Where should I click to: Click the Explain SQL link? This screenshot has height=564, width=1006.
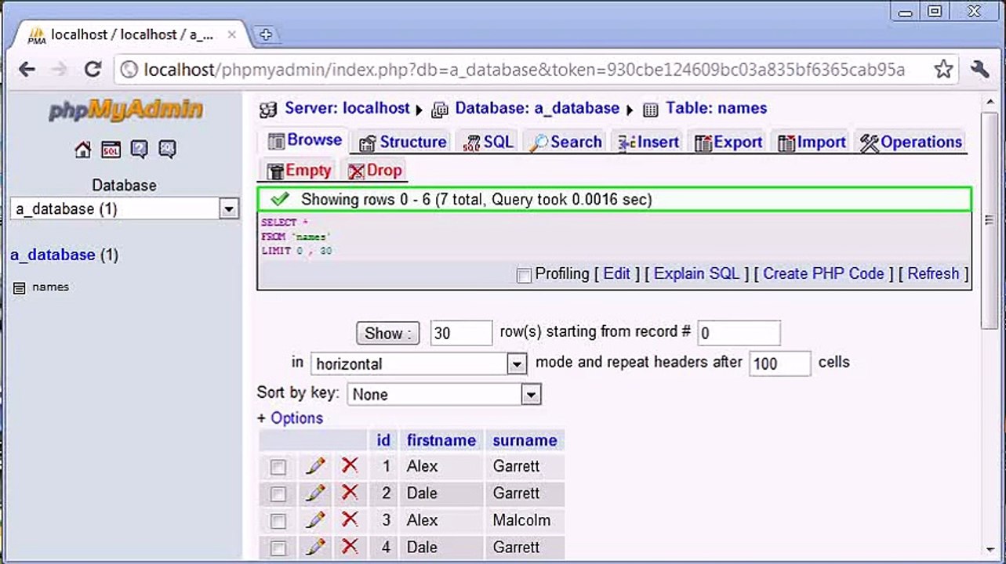[x=697, y=274]
